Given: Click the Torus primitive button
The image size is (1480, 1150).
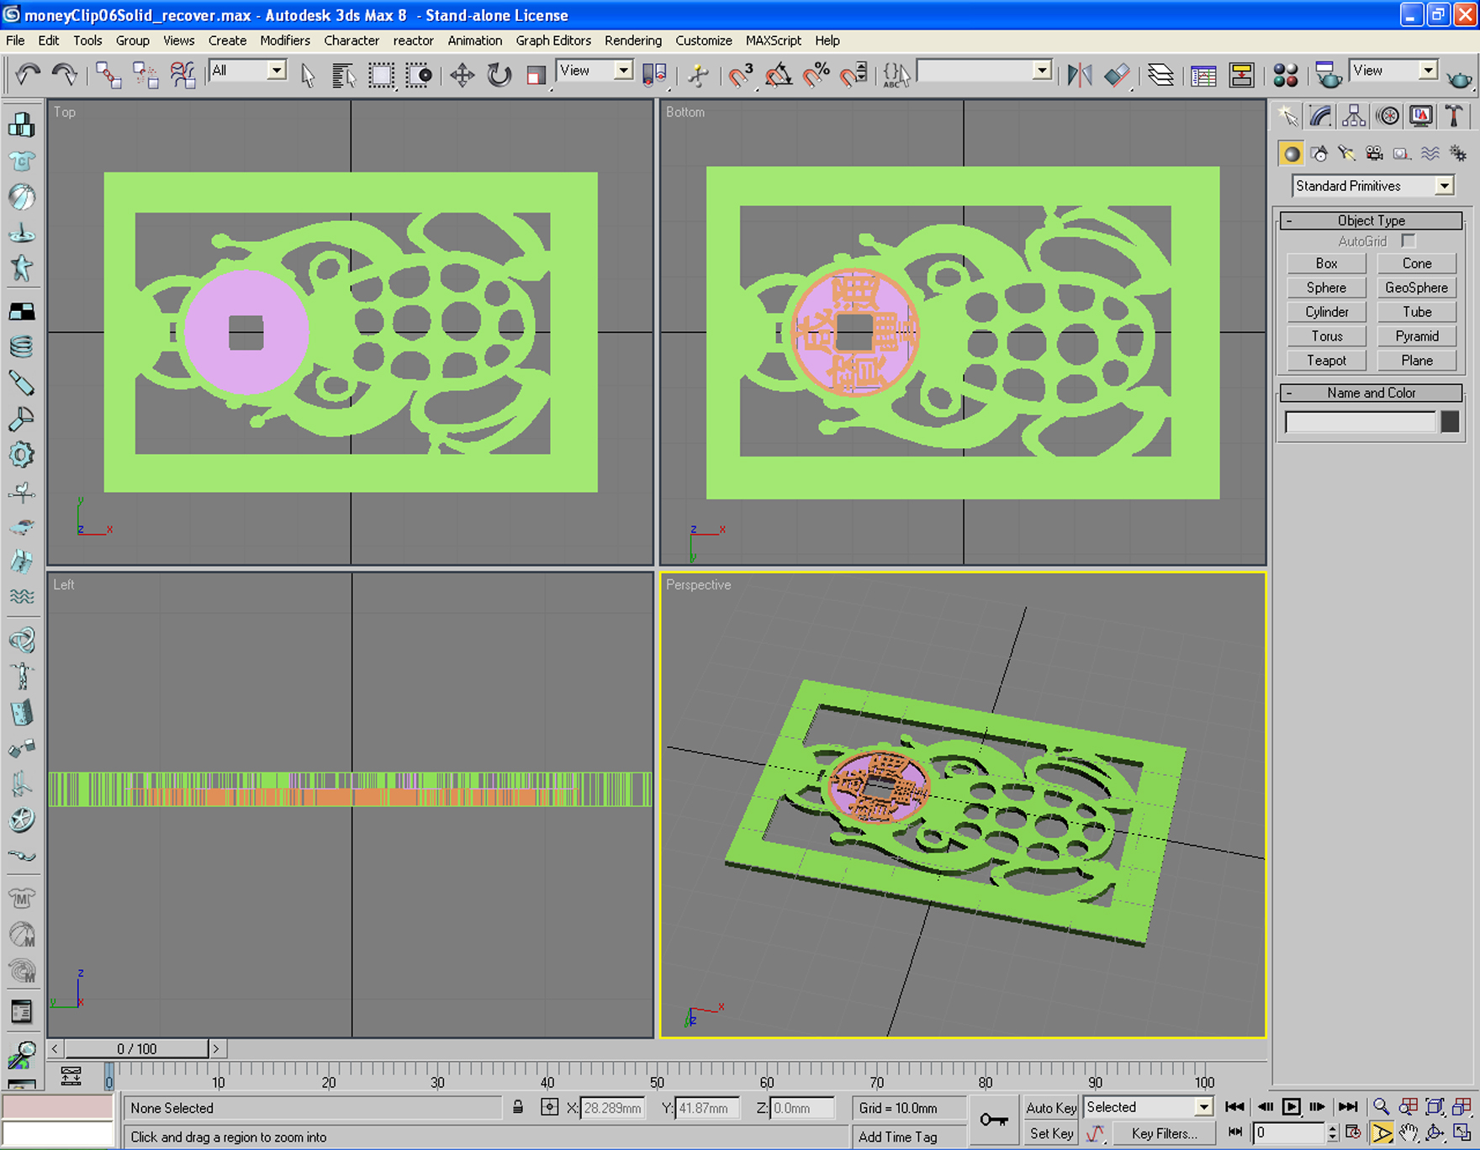Looking at the screenshot, I should point(1326,336).
